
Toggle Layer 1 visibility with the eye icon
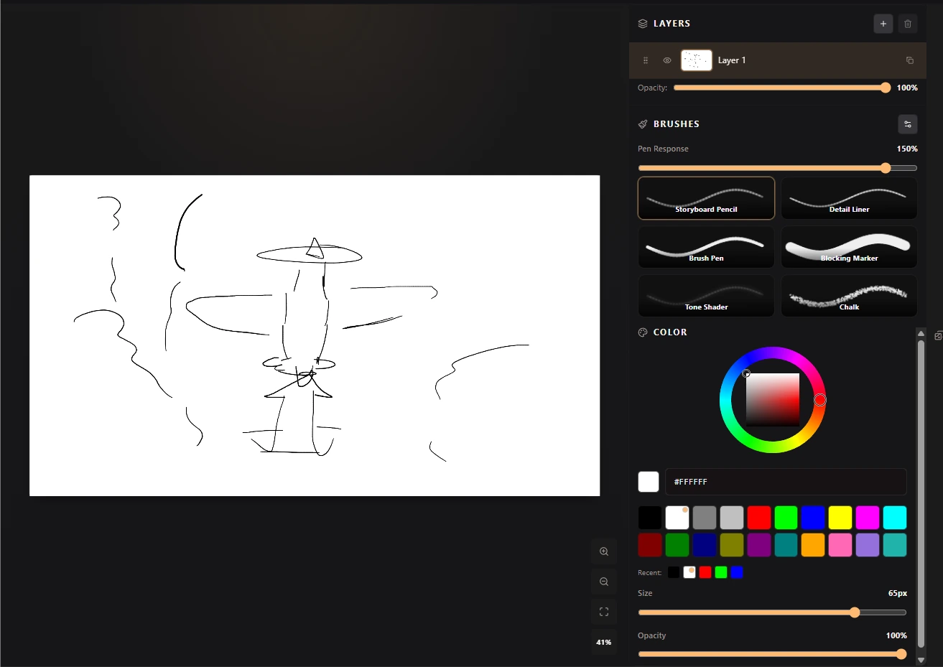point(666,60)
